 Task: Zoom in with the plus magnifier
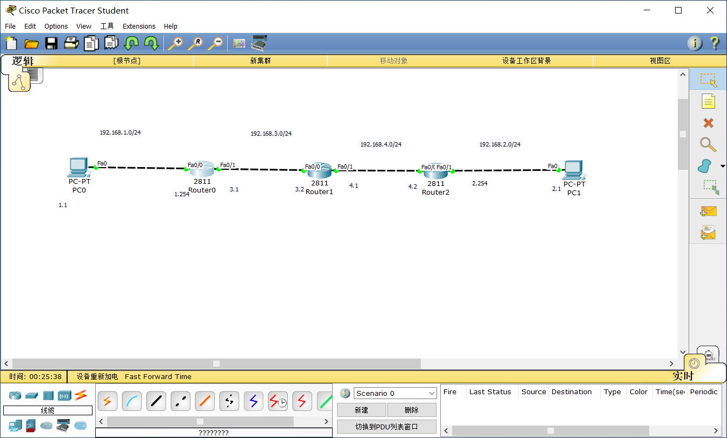175,43
